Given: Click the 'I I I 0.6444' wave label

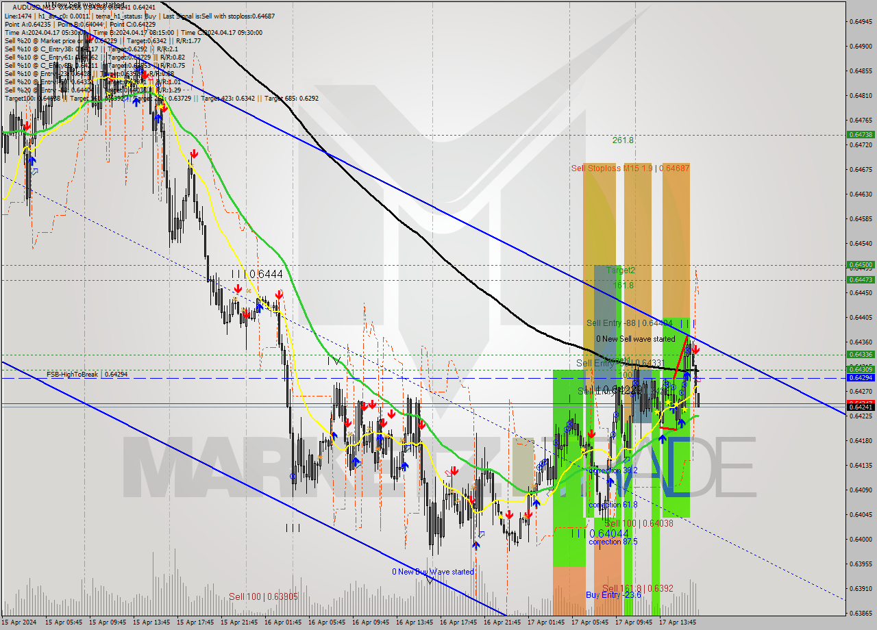Looking at the screenshot, I should pyautogui.click(x=257, y=274).
